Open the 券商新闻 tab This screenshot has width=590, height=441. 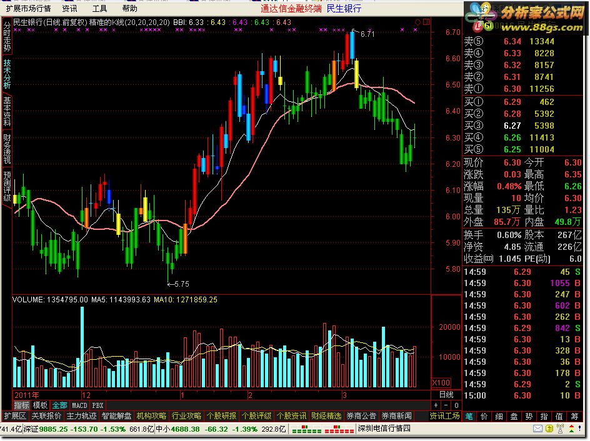point(396,416)
